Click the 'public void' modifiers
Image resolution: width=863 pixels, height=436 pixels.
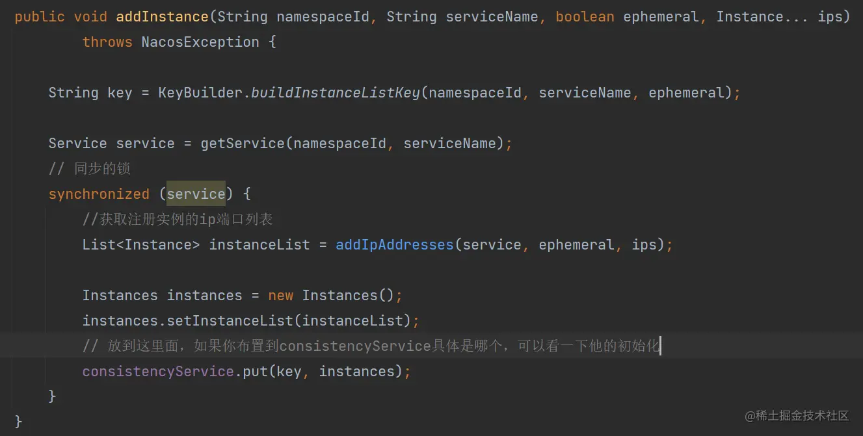pos(61,17)
